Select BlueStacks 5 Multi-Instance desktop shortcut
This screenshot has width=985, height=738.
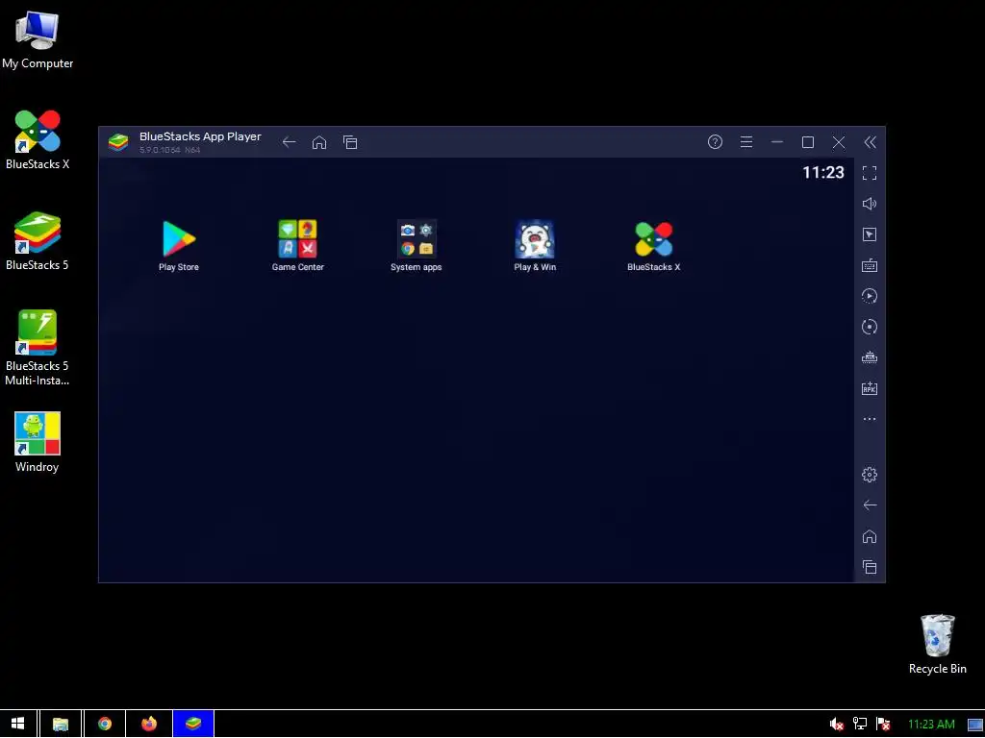pyautogui.click(x=38, y=348)
